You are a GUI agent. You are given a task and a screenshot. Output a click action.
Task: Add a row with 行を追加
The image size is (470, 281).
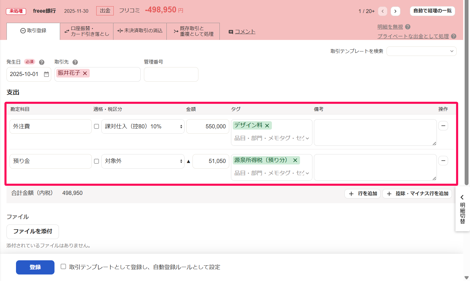(x=362, y=194)
